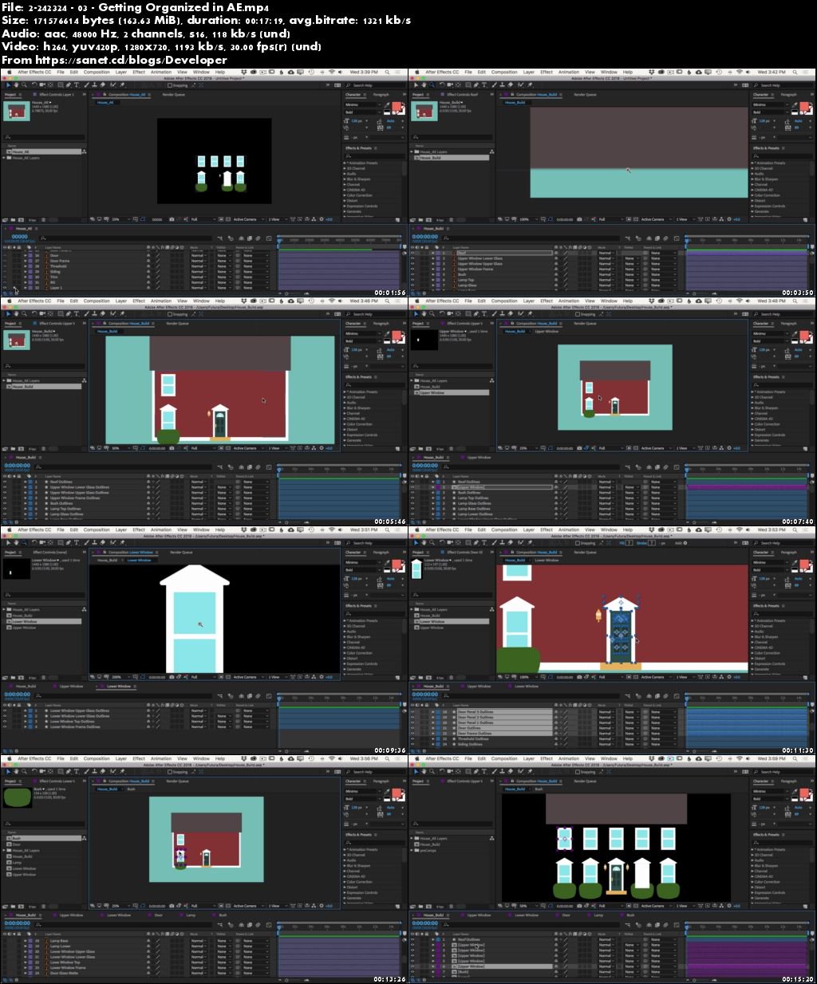This screenshot has height=984, width=817.
Task: In 00:01:56 frame, open the viewer 25% zoom dropdown
Action: [x=120, y=219]
